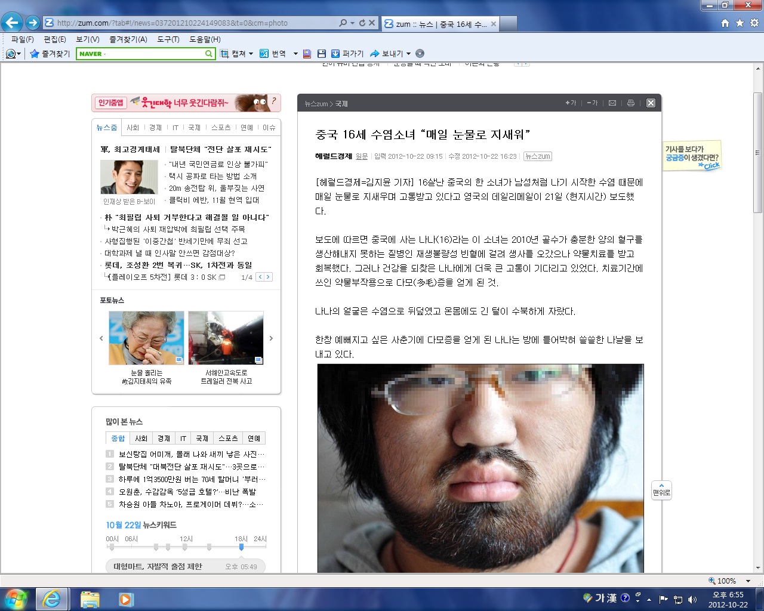Open the Favorites star icon at top right
764x611 pixels.
tap(740, 23)
